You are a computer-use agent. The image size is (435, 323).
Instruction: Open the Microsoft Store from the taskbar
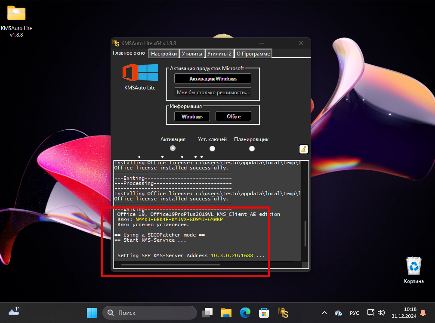[x=264, y=313]
